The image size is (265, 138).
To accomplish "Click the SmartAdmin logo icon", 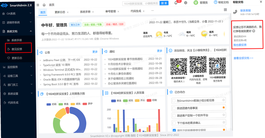I will [x=4, y=5].
